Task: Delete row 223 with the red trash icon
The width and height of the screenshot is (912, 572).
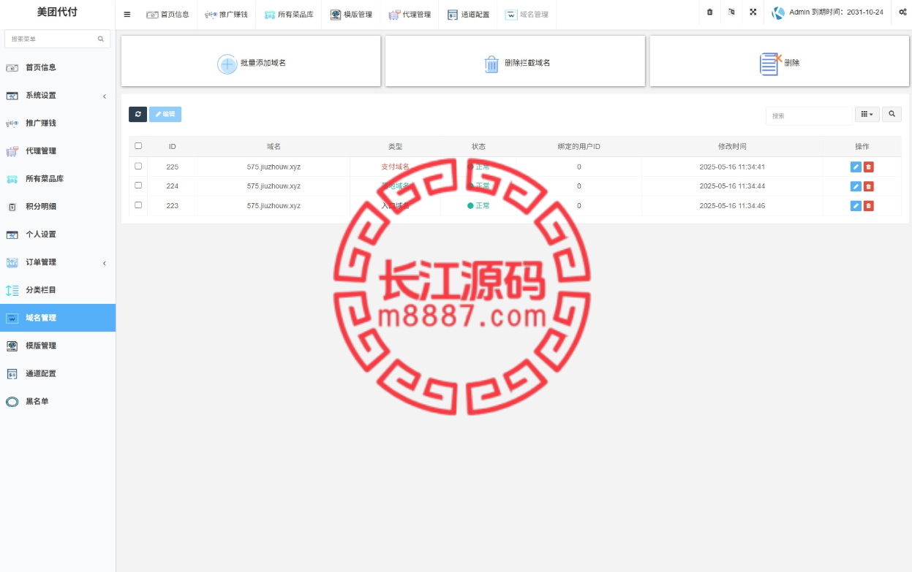Action: (x=868, y=206)
